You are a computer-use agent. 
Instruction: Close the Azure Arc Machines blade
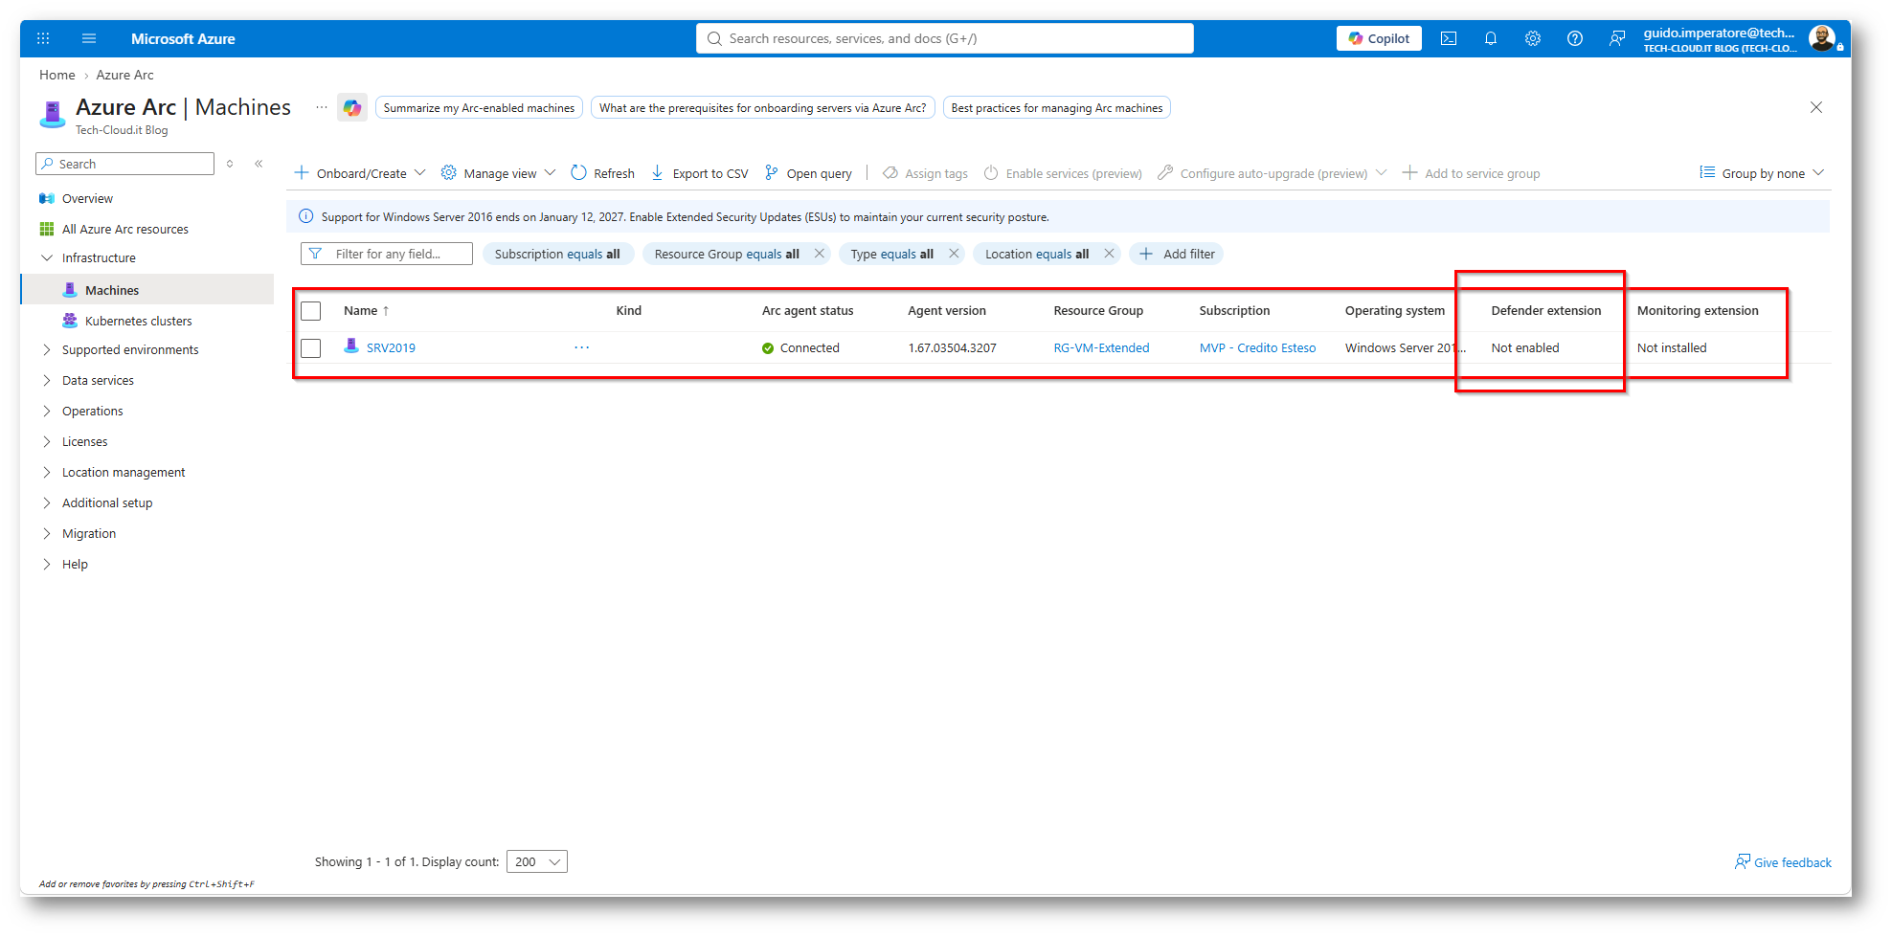pos(1816,107)
